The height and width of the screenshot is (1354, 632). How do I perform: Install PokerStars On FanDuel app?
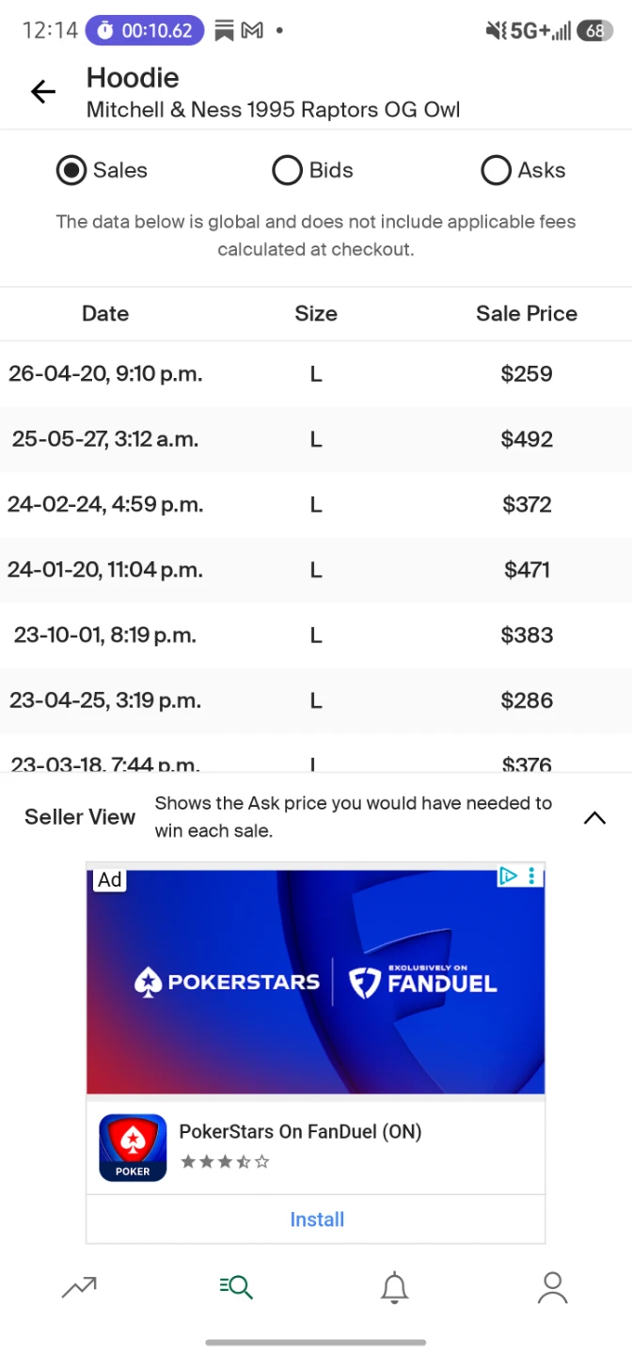coord(317,1220)
